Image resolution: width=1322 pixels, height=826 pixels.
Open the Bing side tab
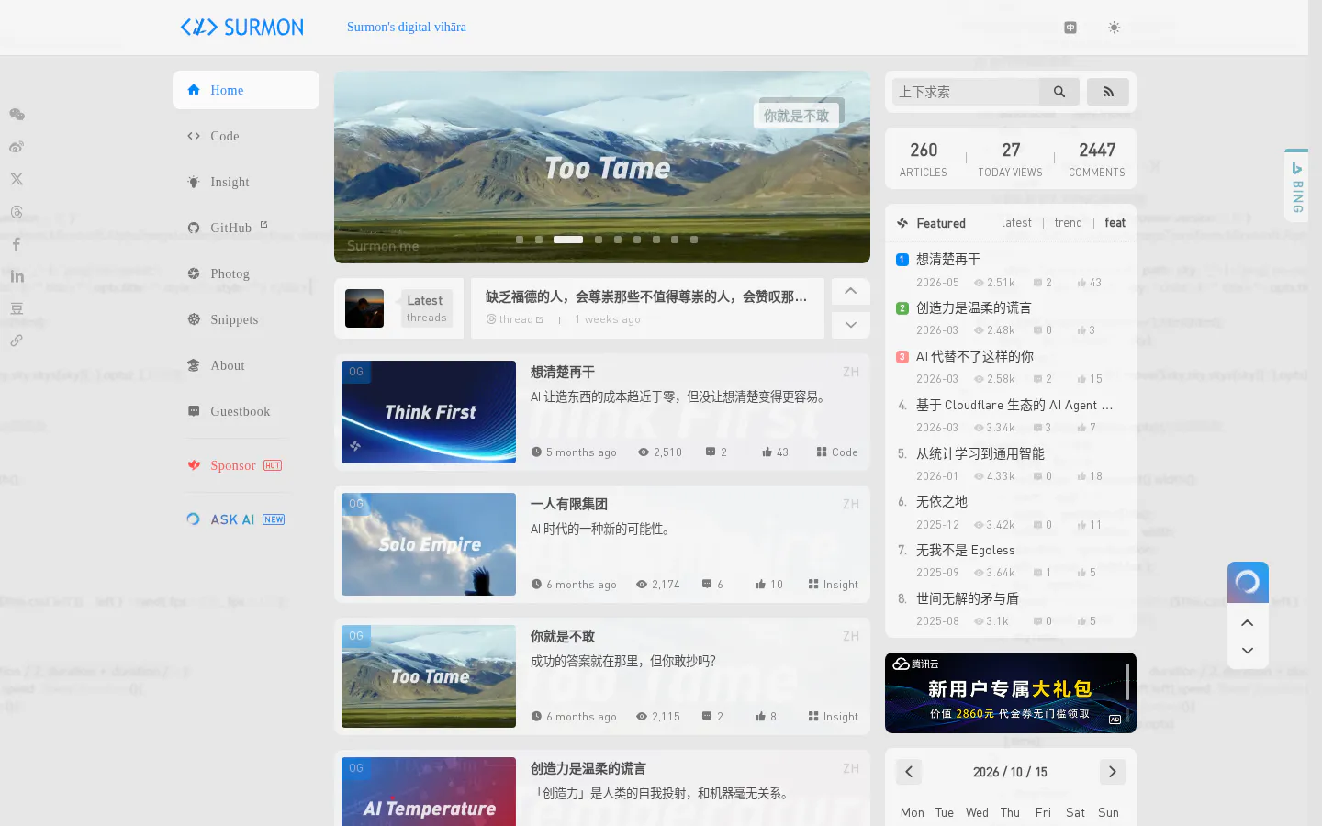pyautogui.click(x=1296, y=185)
